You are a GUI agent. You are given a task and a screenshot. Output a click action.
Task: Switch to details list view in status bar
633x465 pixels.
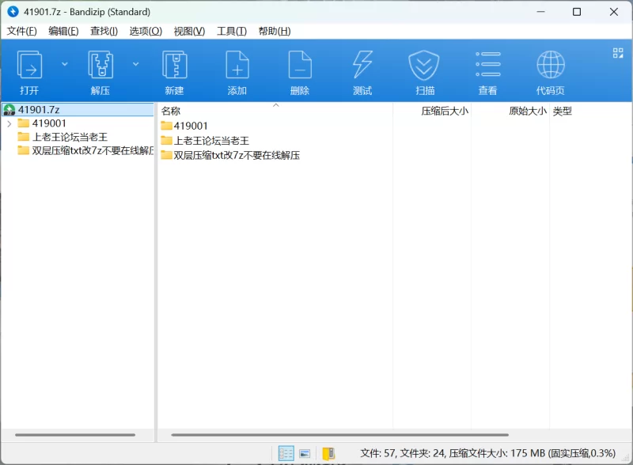click(x=286, y=453)
